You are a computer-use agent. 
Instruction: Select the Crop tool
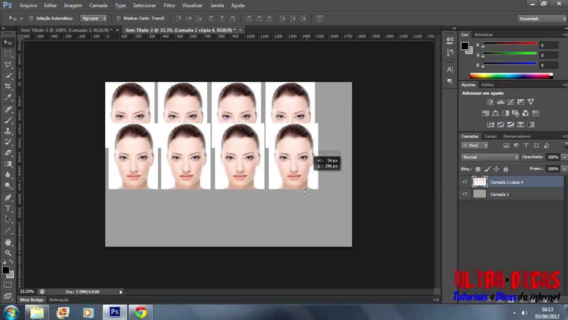click(x=8, y=86)
